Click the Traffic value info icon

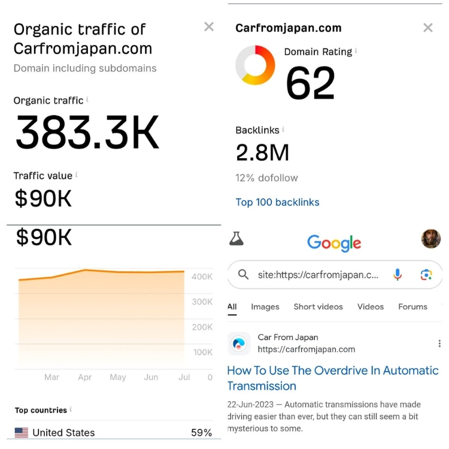77,174
